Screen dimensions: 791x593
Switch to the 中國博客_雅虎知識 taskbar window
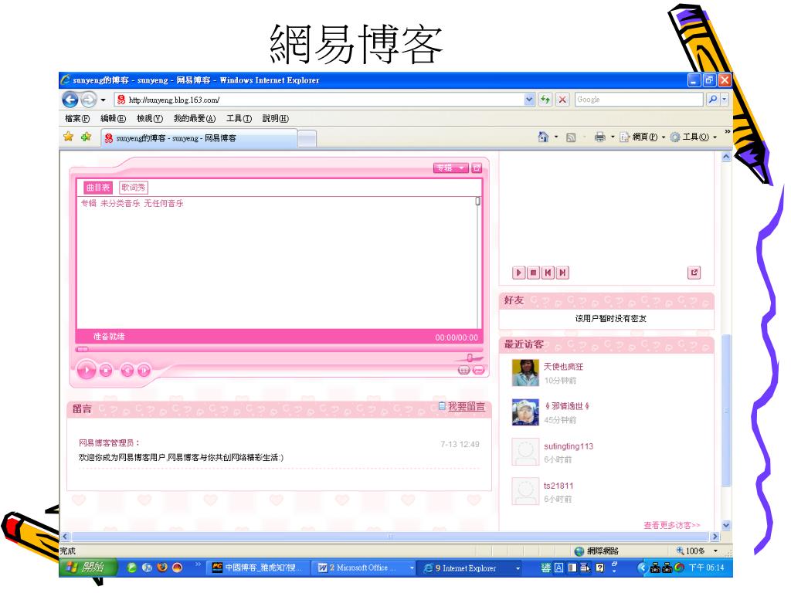256,568
